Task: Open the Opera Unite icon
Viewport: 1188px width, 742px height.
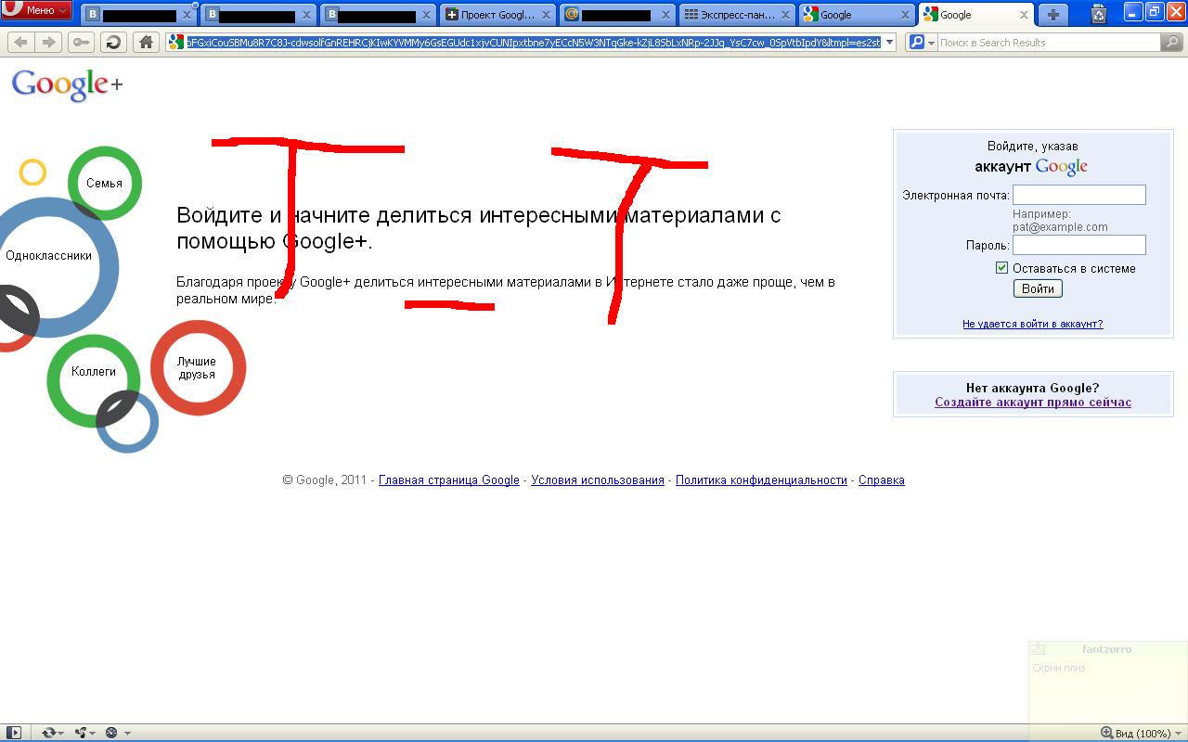Action: coord(81,733)
